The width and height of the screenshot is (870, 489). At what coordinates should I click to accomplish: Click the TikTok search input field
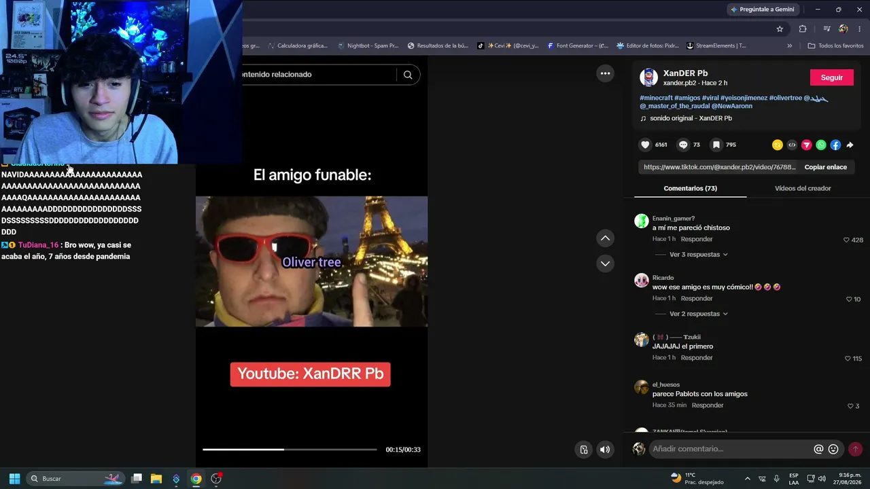(319, 75)
